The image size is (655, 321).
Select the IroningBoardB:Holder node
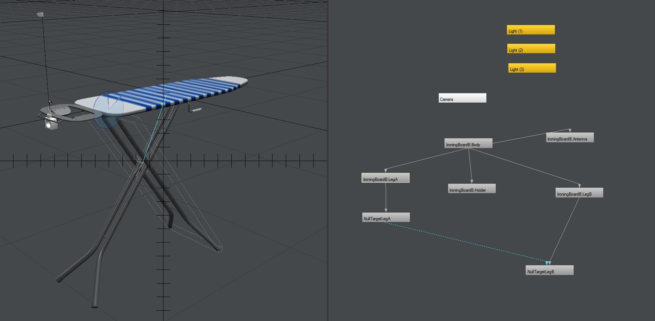[x=472, y=189]
